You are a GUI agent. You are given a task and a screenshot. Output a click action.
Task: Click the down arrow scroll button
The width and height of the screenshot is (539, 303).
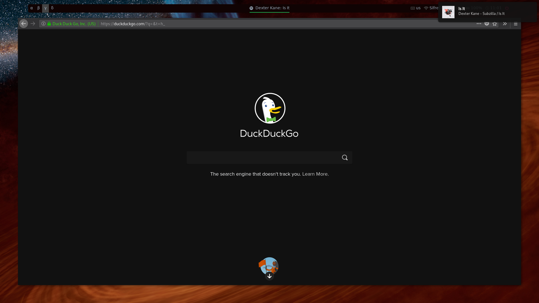[x=269, y=276]
